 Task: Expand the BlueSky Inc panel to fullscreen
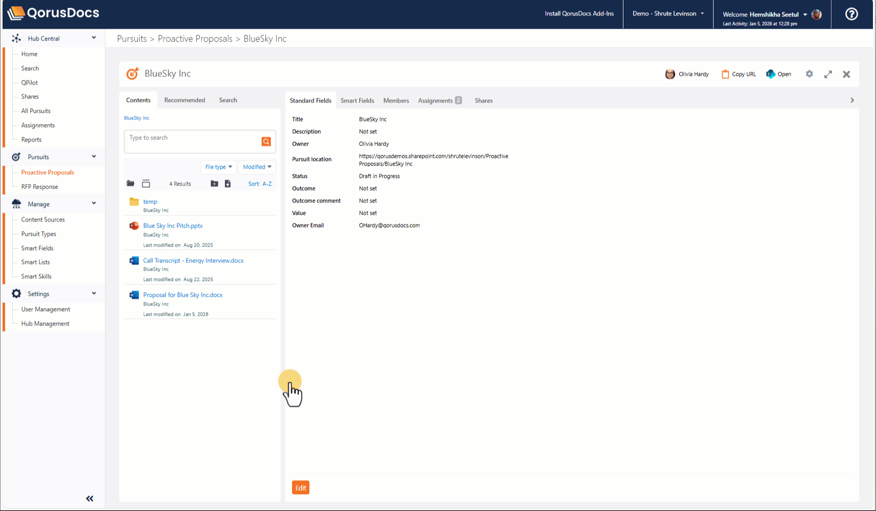pyautogui.click(x=828, y=74)
